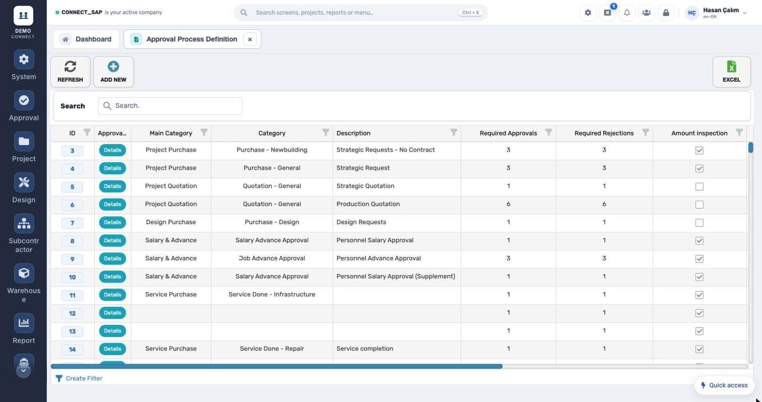
Task: Expand the Hasan Çalım user menu
Action: (717, 13)
